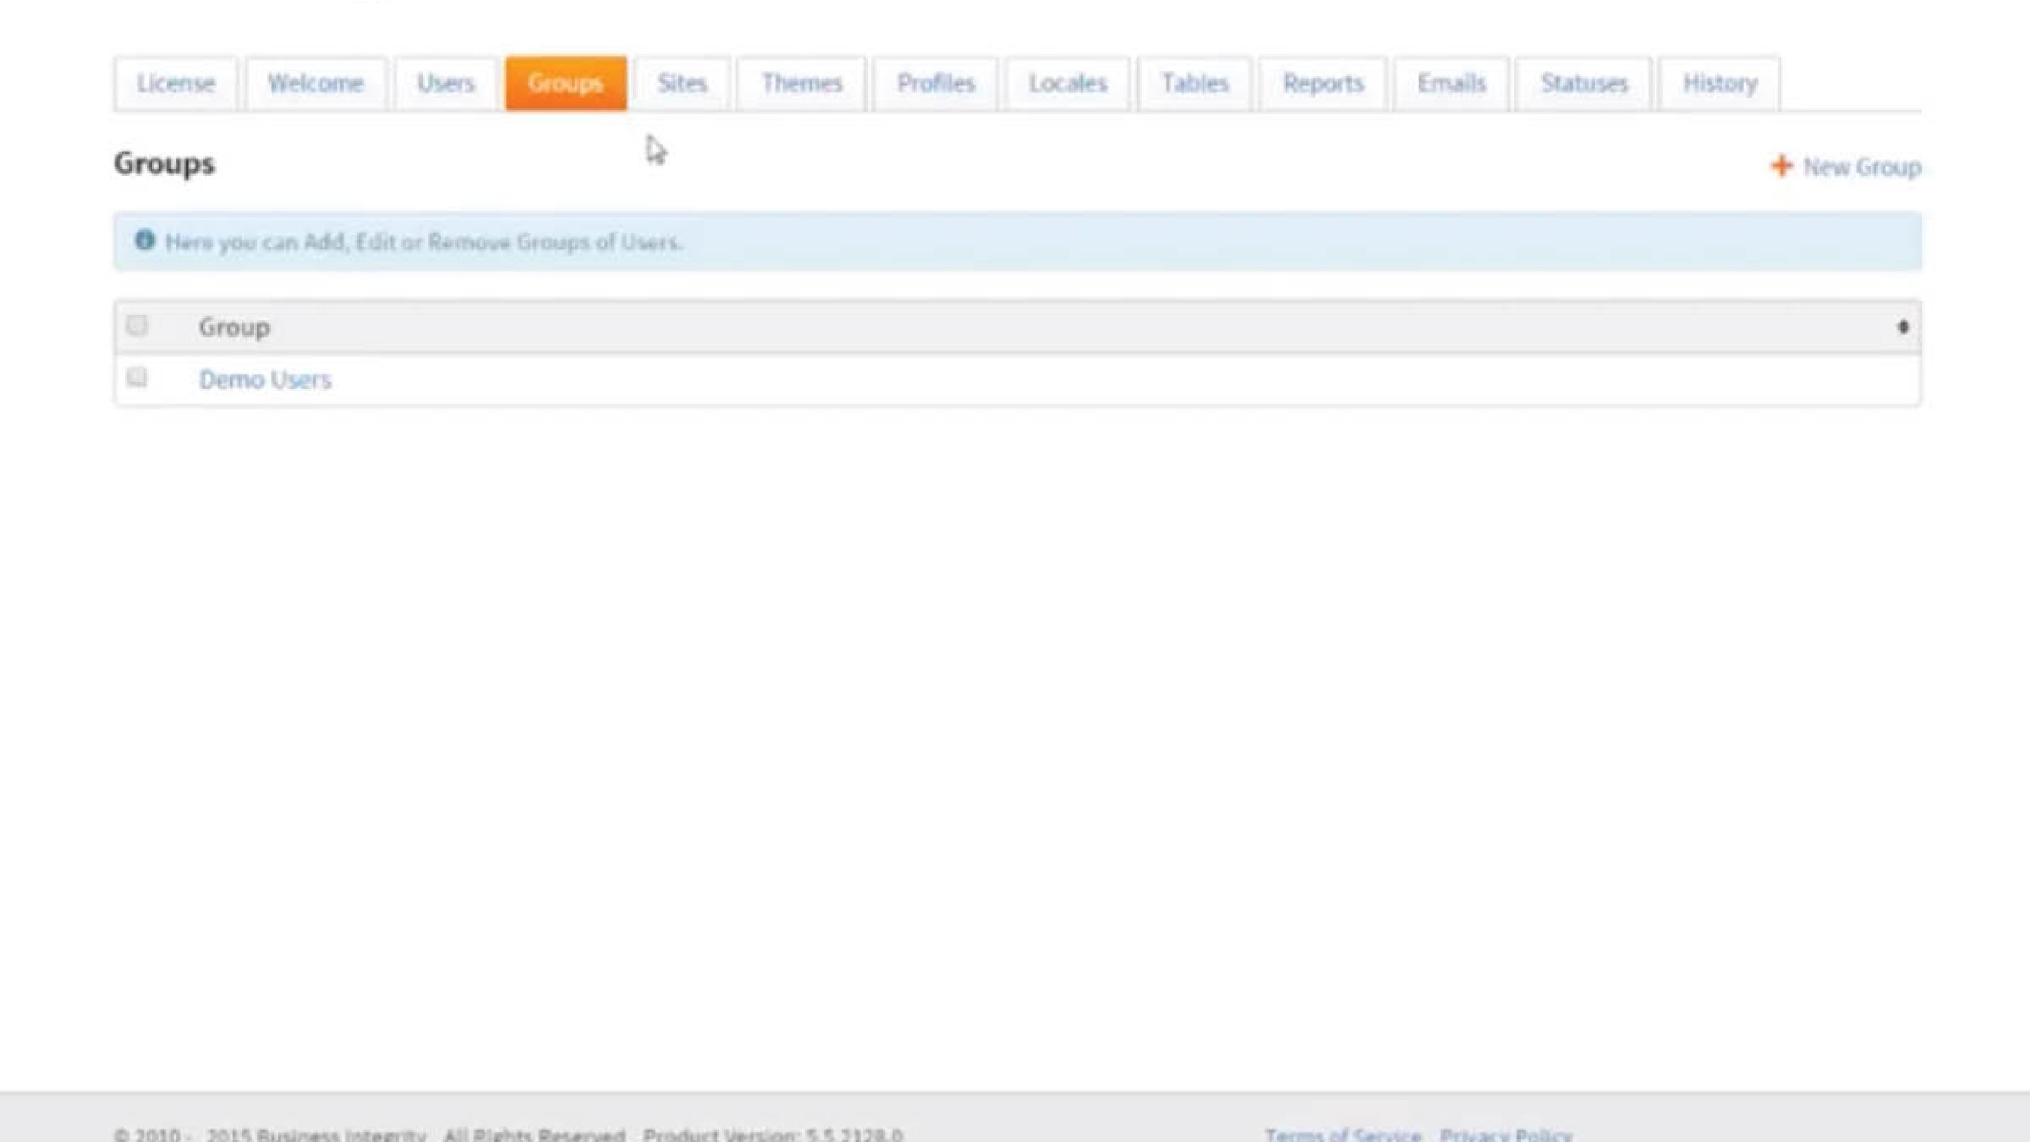This screenshot has width=2030, height=1142.
Task: Go to the Users tab
Action: (446, 83)
